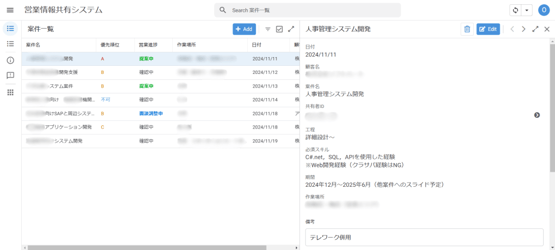Sort by the 優先順位 column header
The height and width of the screenshot is (250, 555).
coord(110,45)
